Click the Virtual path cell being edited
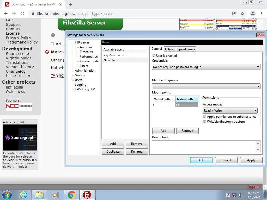 [x=164, y=105]
